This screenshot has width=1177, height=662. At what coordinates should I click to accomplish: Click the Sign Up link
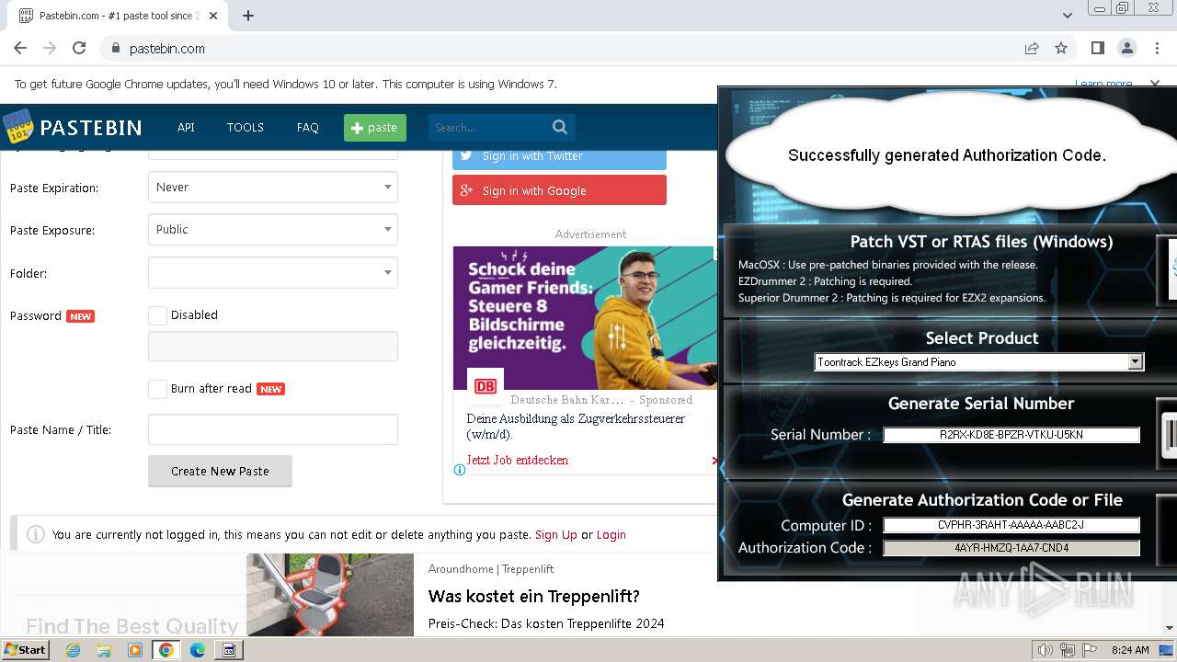[556, 534]
